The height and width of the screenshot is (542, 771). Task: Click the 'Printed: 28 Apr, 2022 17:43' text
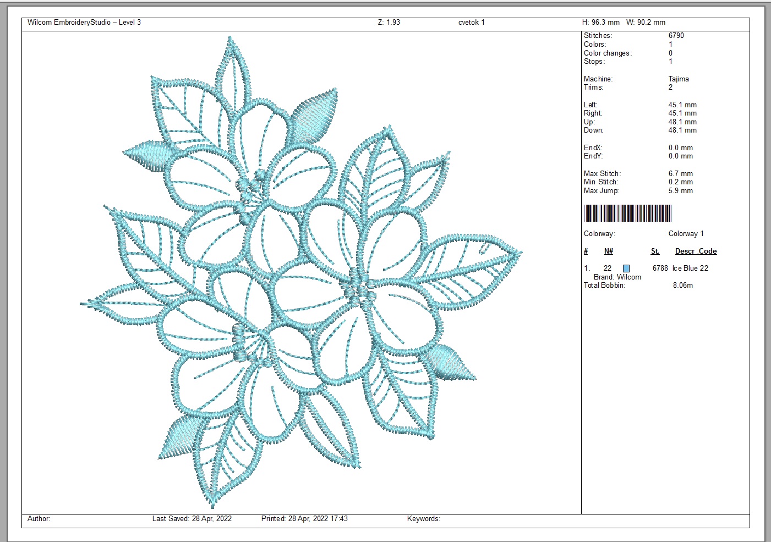pyautogui.click(x=304, y=519)
